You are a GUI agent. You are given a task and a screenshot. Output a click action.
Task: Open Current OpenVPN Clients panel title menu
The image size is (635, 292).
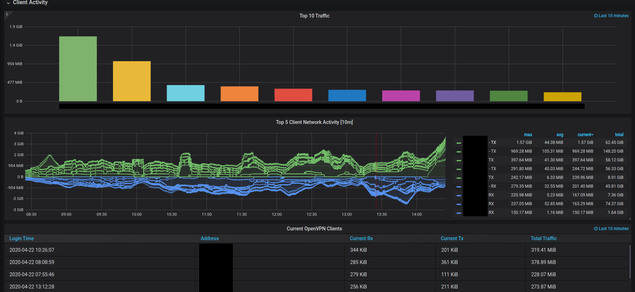(314, 229)
